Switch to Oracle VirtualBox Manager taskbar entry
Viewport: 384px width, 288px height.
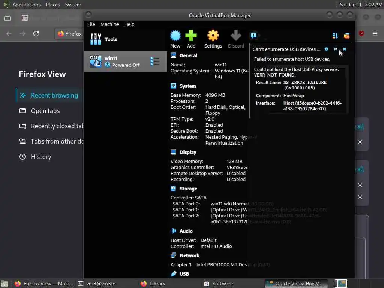(x=296, y=283)
